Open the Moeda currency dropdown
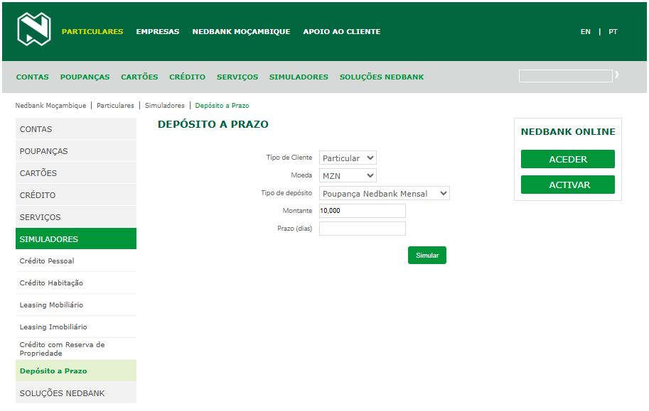Image resolution: width=649 pixels, height=411 pixels. 348,176
